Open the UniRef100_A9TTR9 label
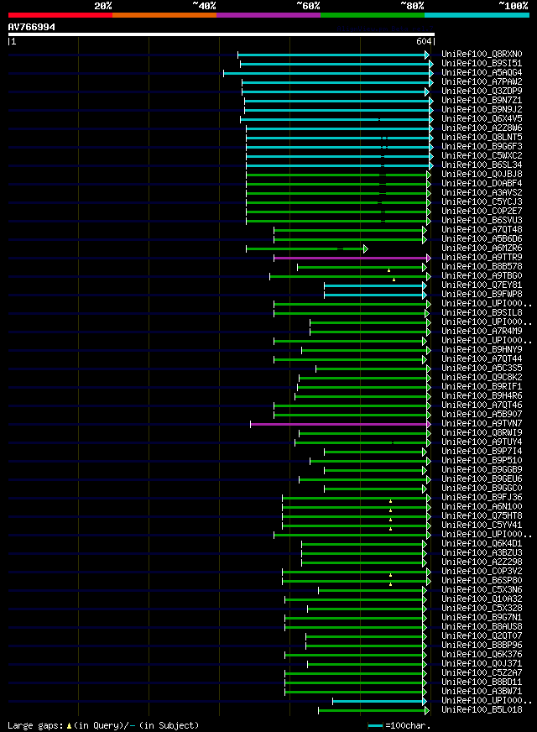Image resolution: width=537 pixels, height=732 pixels. [x=482, y=258]
